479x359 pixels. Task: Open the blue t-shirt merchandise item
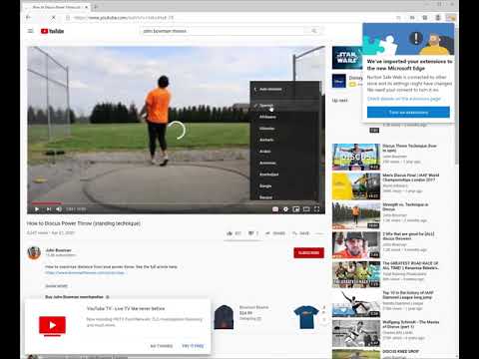[x=306, y=317]
